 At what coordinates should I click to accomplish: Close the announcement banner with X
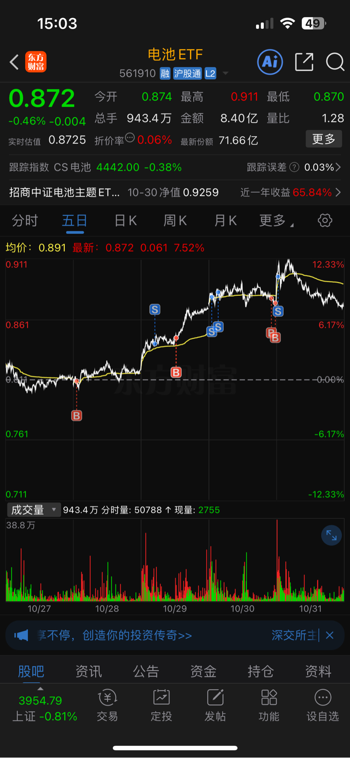[x=330, y=635]
